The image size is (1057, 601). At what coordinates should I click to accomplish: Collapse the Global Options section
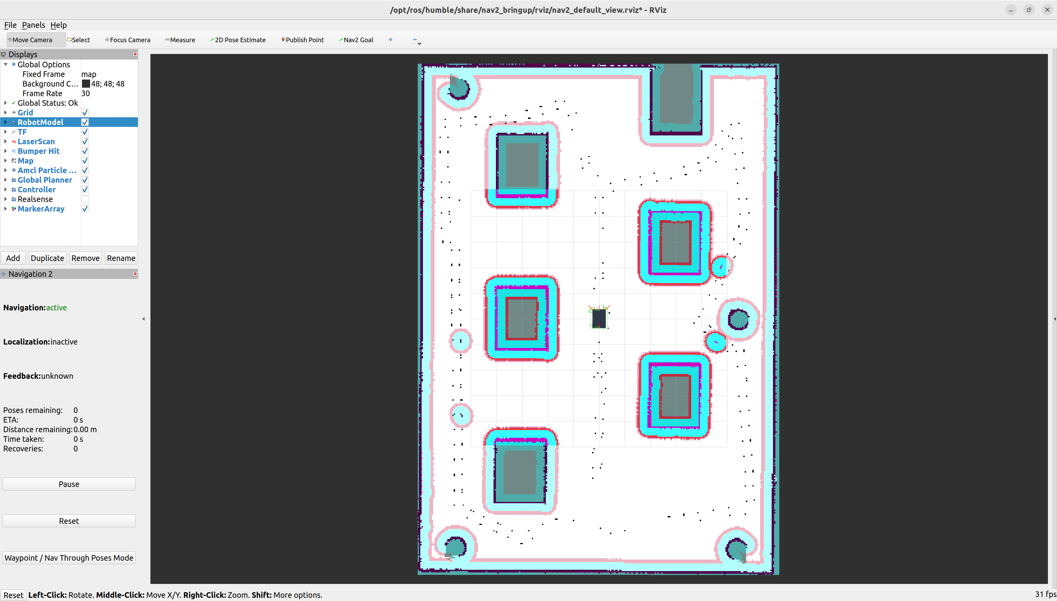5,64
